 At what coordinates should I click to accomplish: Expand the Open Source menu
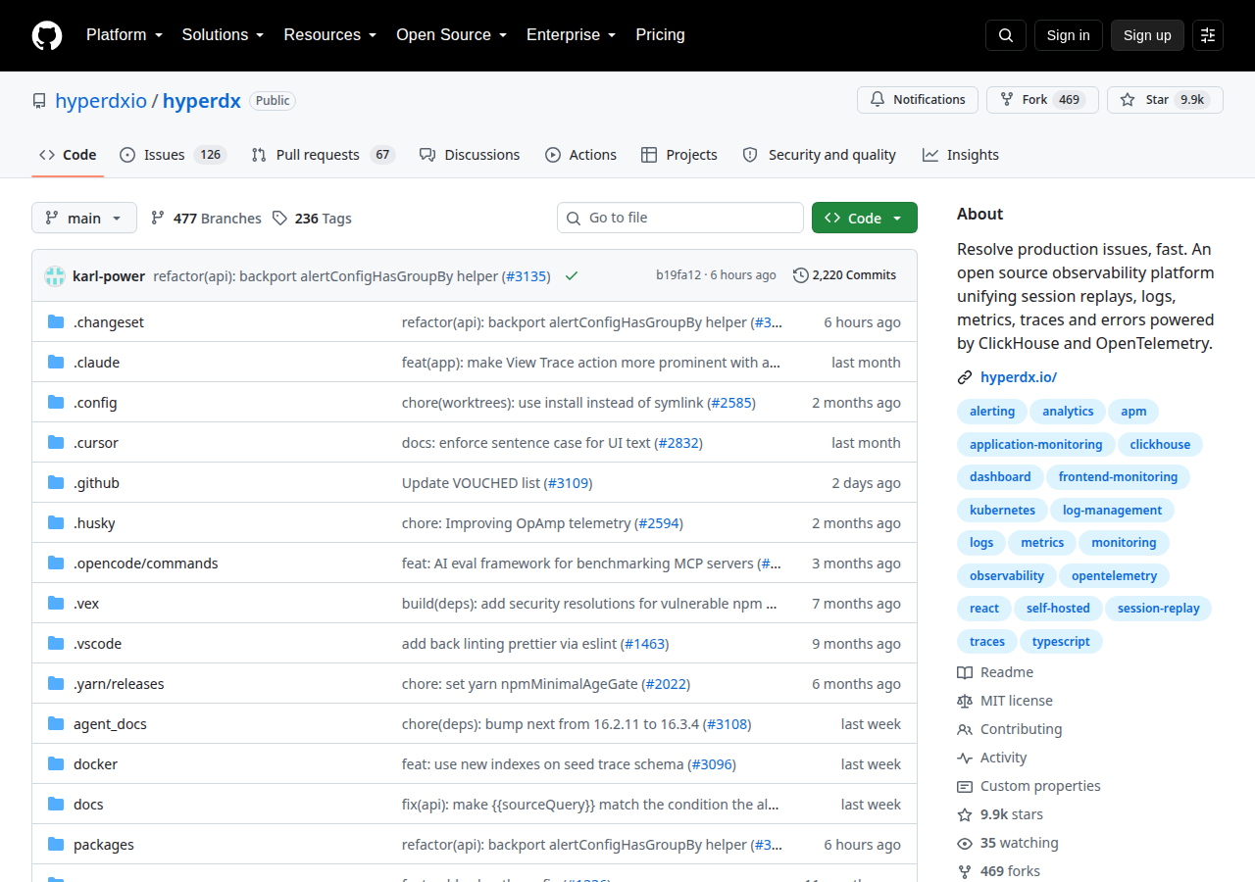coord(451,35)
